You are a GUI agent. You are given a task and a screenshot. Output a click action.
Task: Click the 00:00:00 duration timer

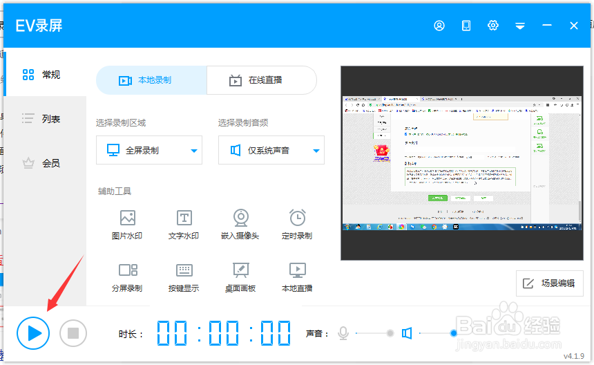click(224, 333)
